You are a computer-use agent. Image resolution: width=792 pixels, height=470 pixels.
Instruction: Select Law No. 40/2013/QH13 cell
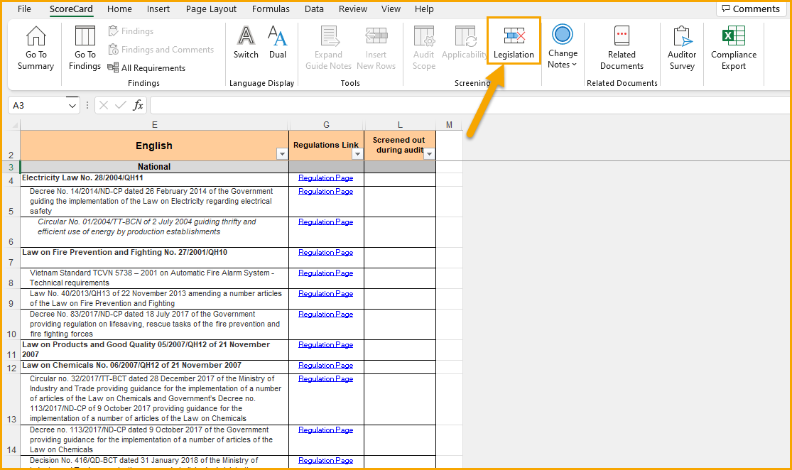pyautogui.click(x=155, y=298)
